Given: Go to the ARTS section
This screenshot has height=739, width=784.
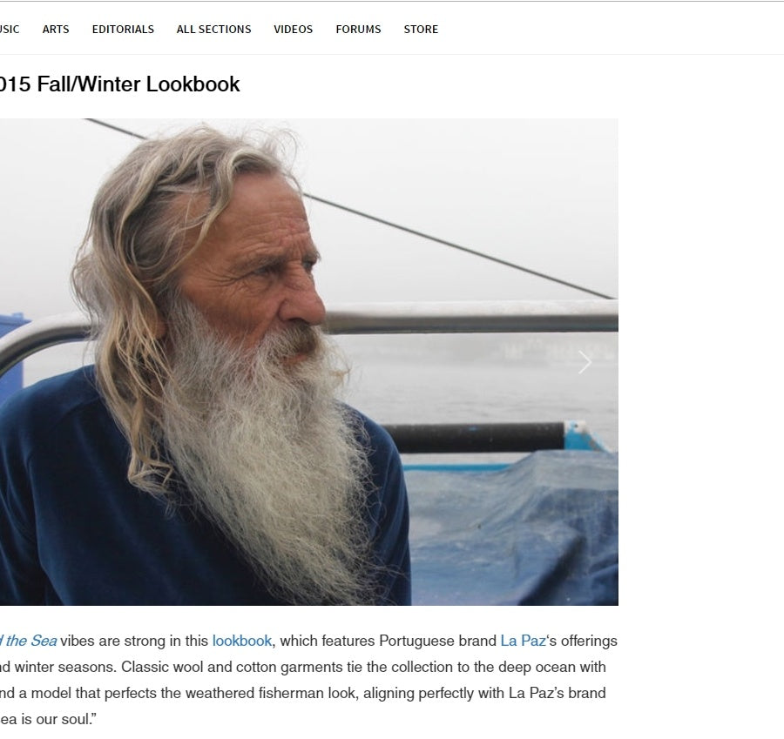Looking at the screenshot, I should (56, 30).
